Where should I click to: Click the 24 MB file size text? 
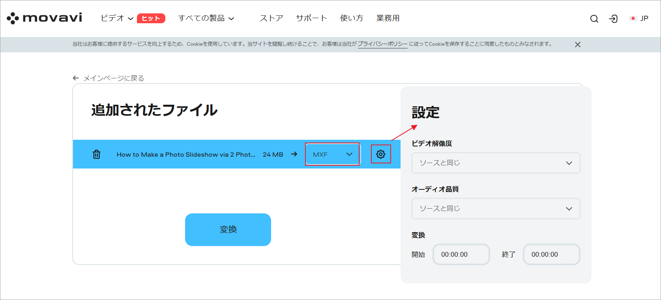coord(273,154)
